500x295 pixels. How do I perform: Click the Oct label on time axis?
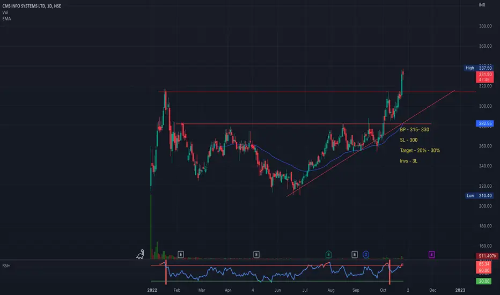383,290
